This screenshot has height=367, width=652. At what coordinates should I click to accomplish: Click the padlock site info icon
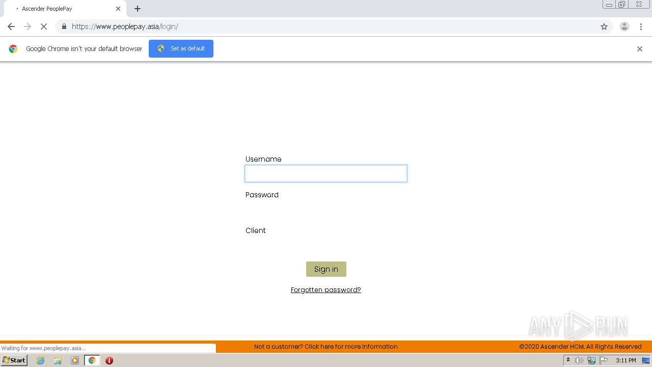tap(64, 27)
